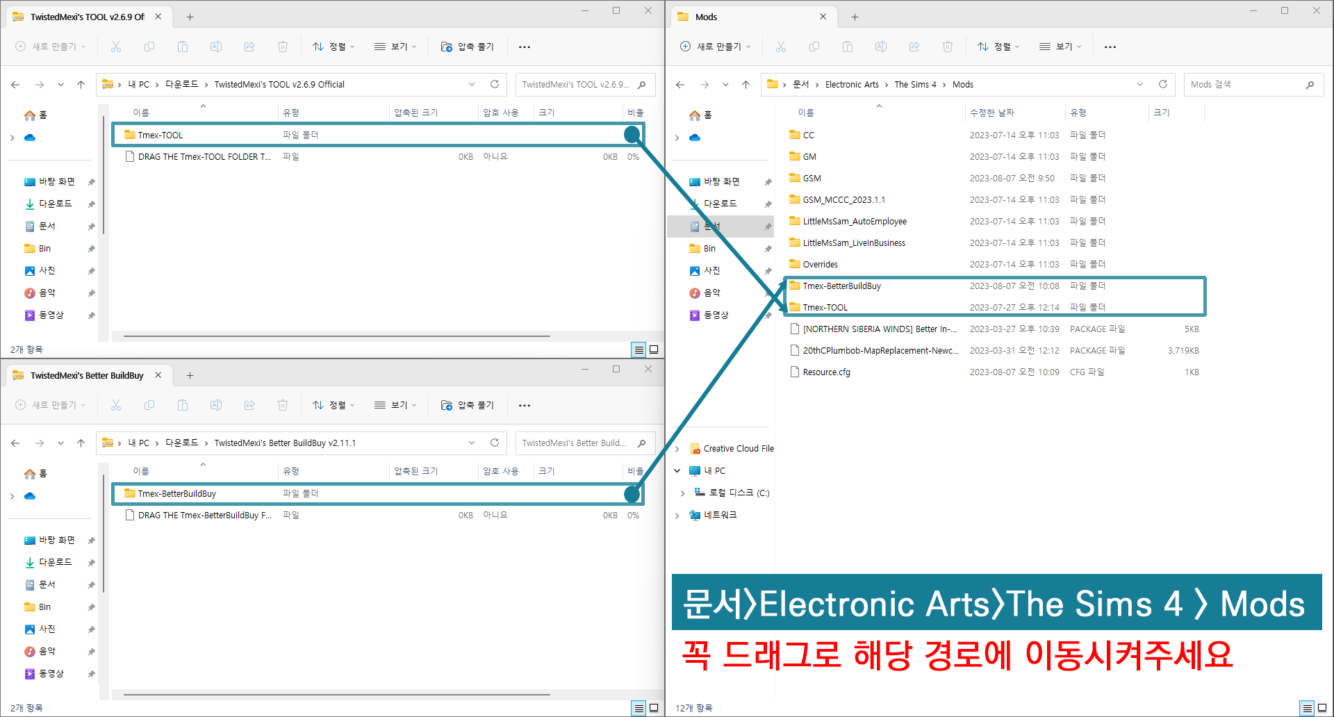Expand Creative Cloud Files tree node
1334x717 pixels.
pos(677,449)
